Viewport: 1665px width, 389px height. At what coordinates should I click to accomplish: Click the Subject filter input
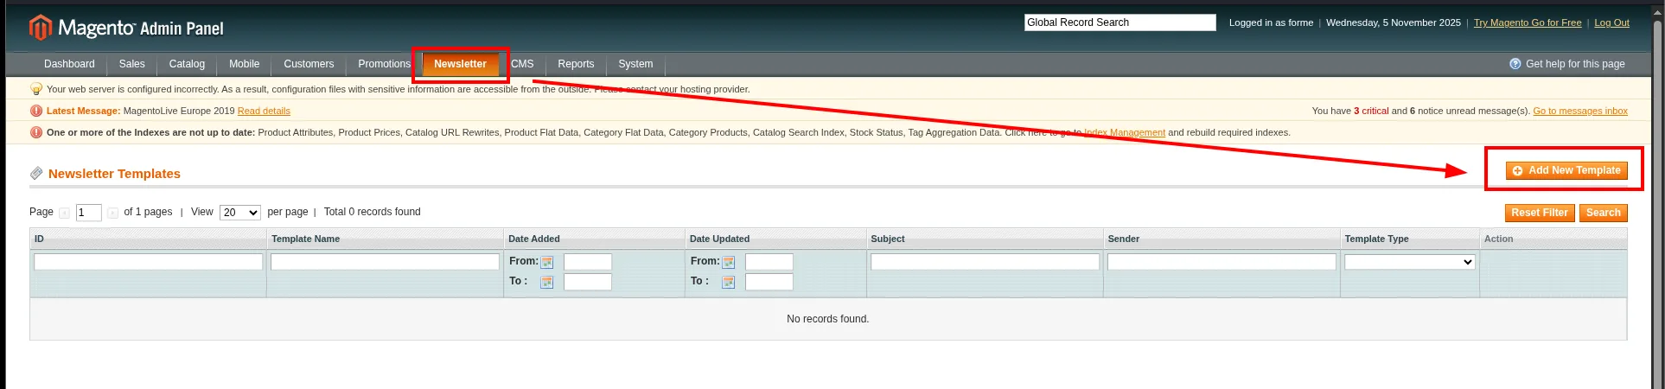[x=985, y=262]
